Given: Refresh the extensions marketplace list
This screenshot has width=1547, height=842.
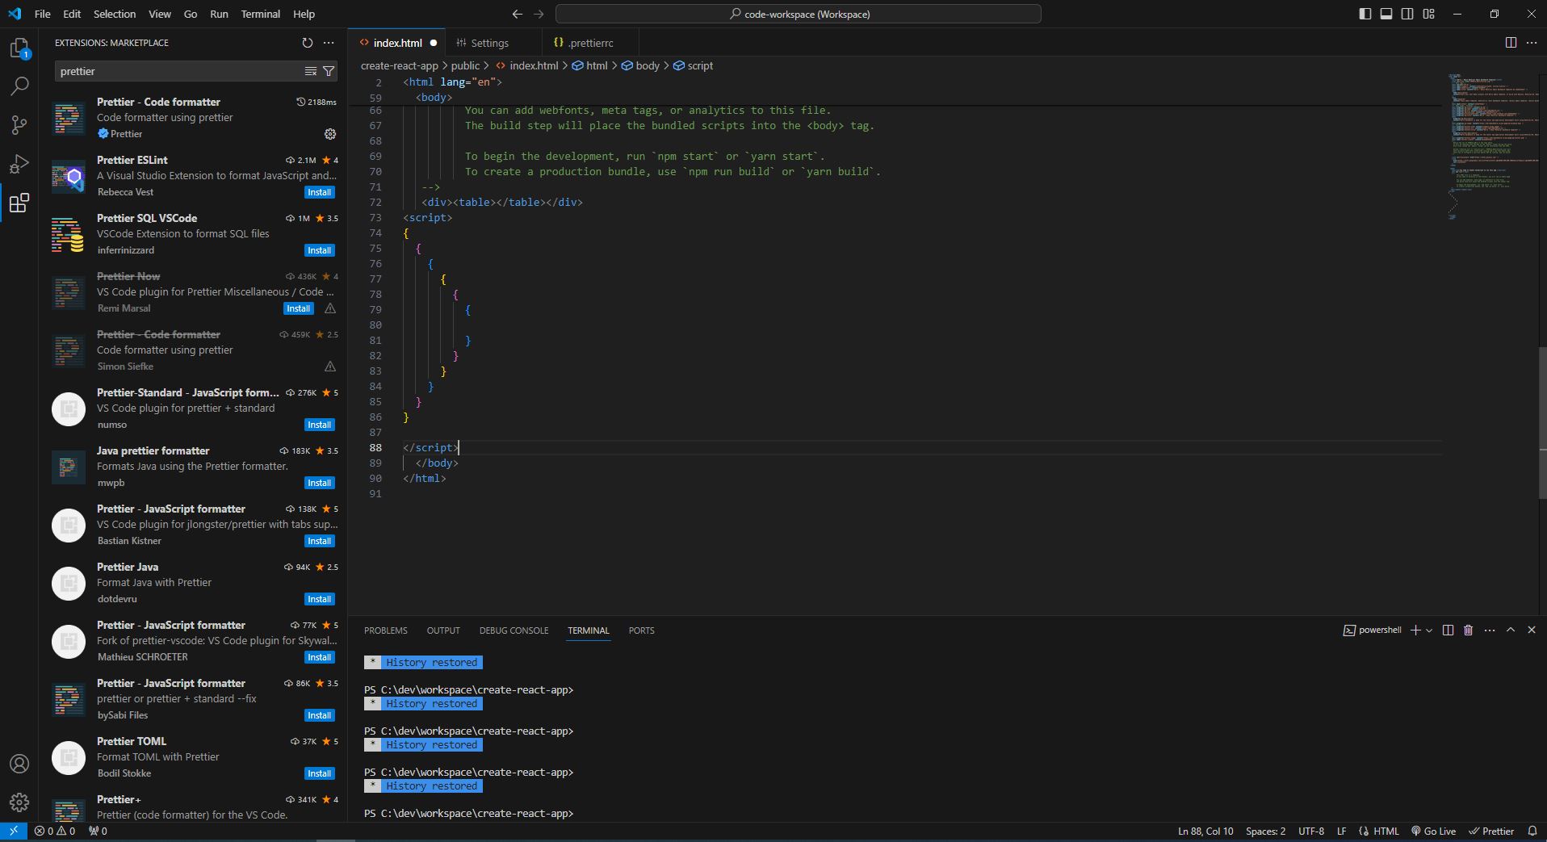Looking at the screenshot, I should (307, 43).
